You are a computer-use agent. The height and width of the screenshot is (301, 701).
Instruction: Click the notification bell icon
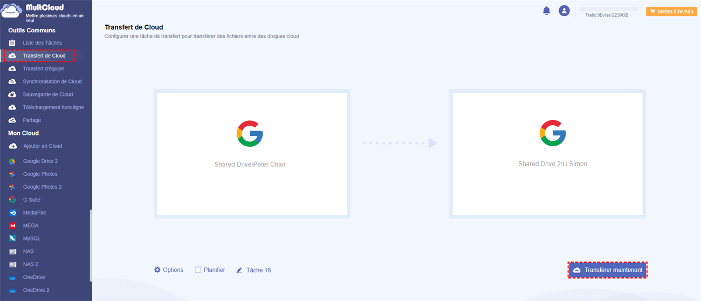546,11
